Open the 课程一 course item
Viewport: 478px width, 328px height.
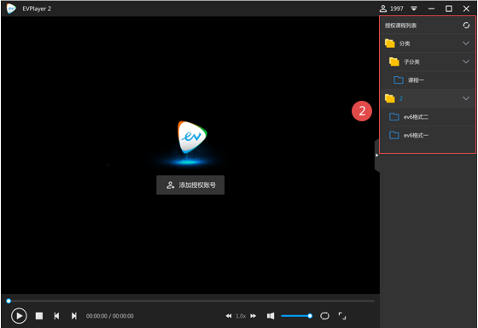(428, 80)
